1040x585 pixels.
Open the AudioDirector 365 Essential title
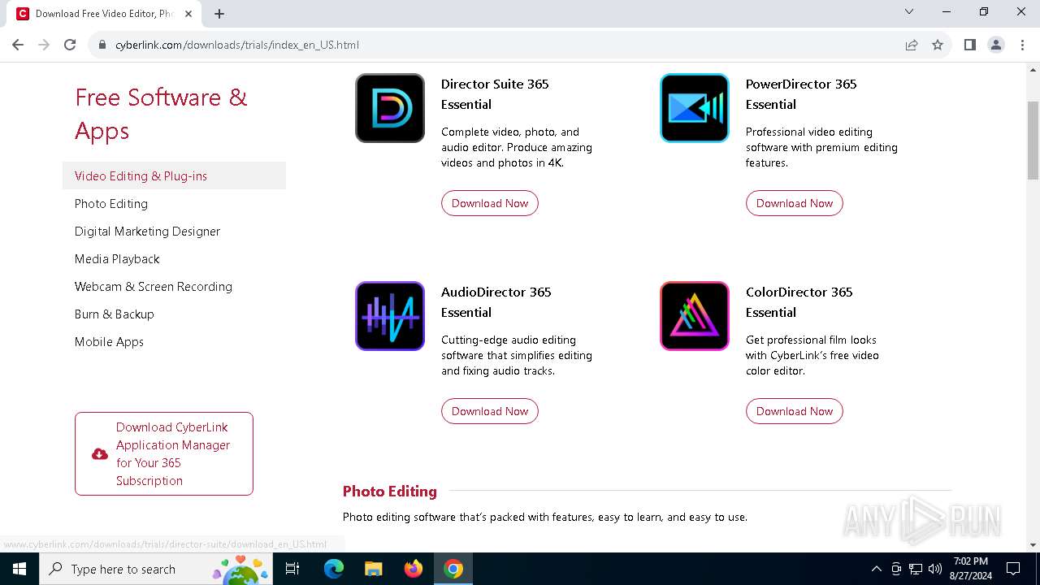(x=496, y=302)
